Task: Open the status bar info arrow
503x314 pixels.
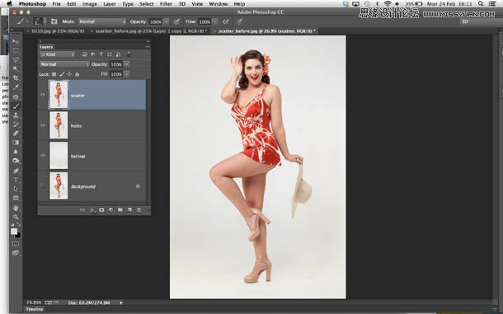Action: point(121,302)
